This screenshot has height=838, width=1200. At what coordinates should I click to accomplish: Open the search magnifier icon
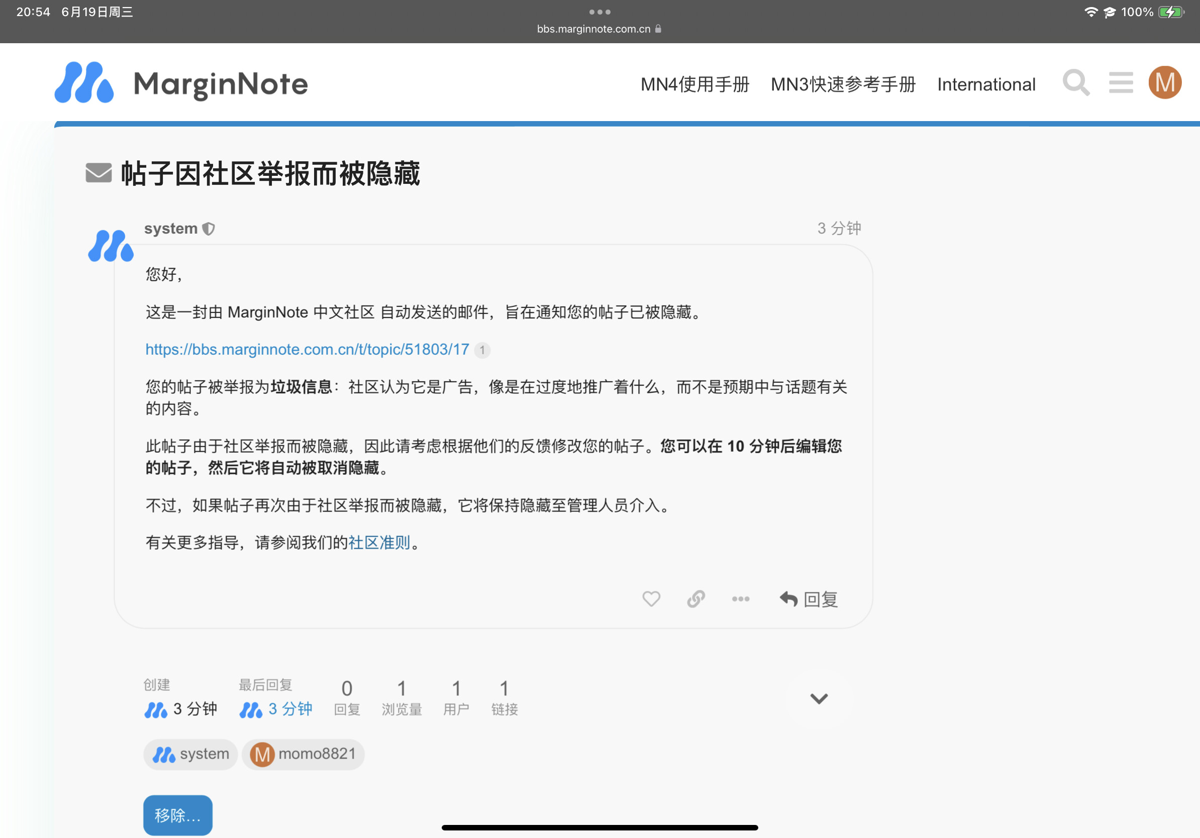click(x=1075, y=83)
